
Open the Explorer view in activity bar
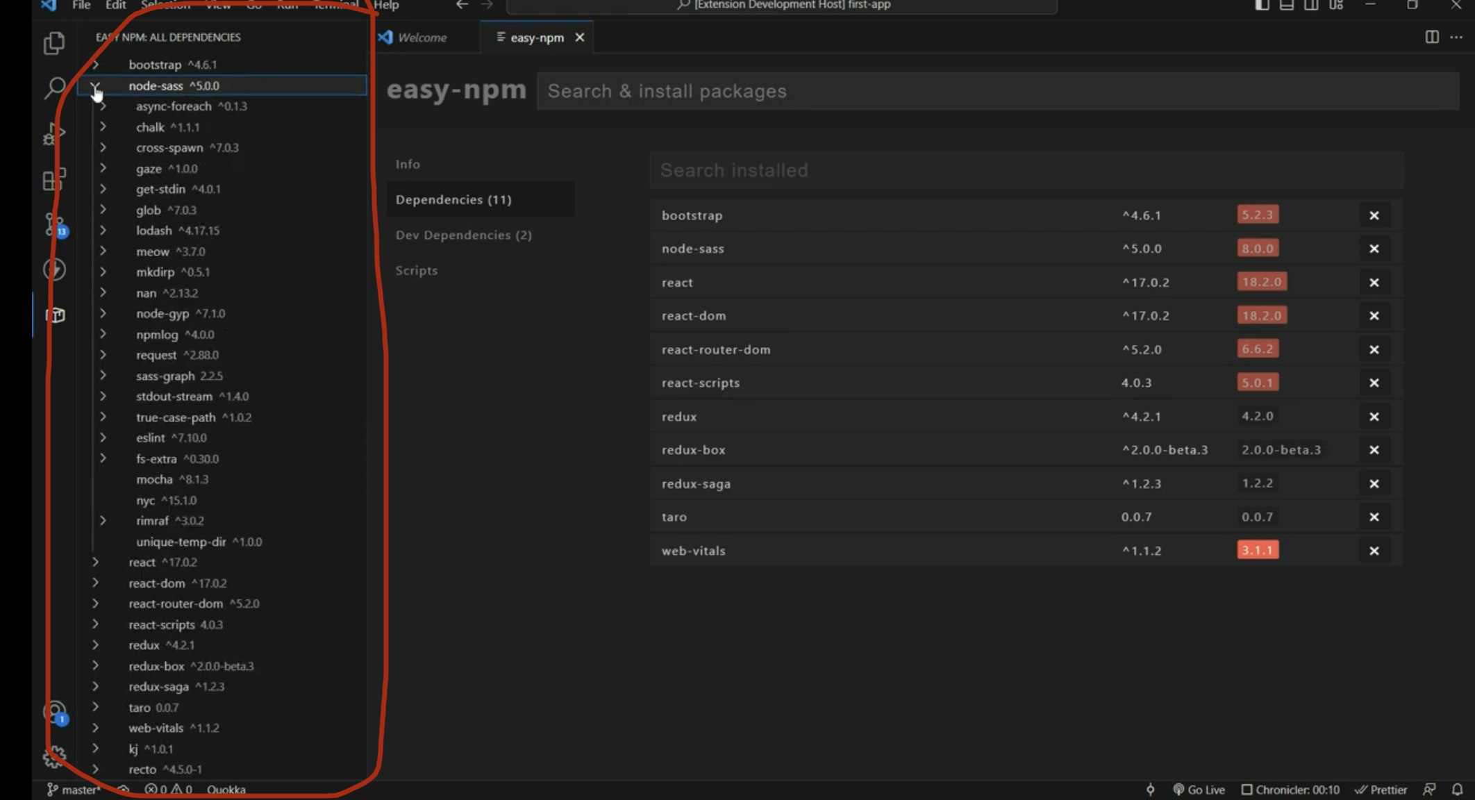[x=54, y=43]
